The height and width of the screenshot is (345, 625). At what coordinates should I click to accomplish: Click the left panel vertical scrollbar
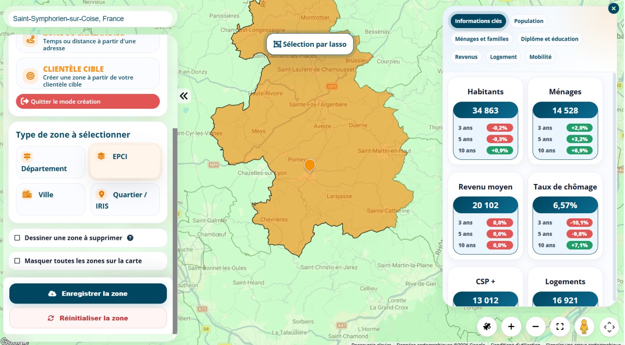coord(175,231)
